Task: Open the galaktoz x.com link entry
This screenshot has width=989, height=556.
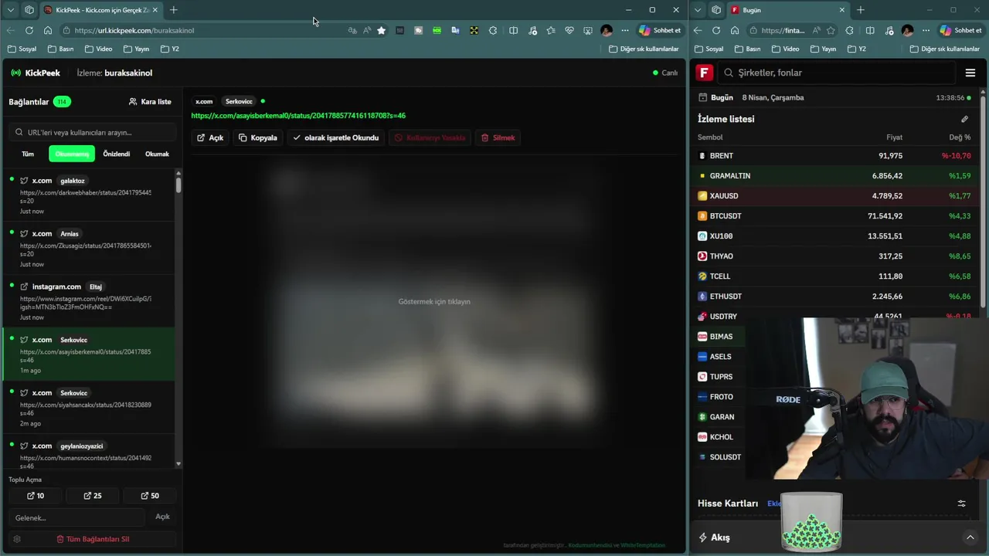Action: 89,195
